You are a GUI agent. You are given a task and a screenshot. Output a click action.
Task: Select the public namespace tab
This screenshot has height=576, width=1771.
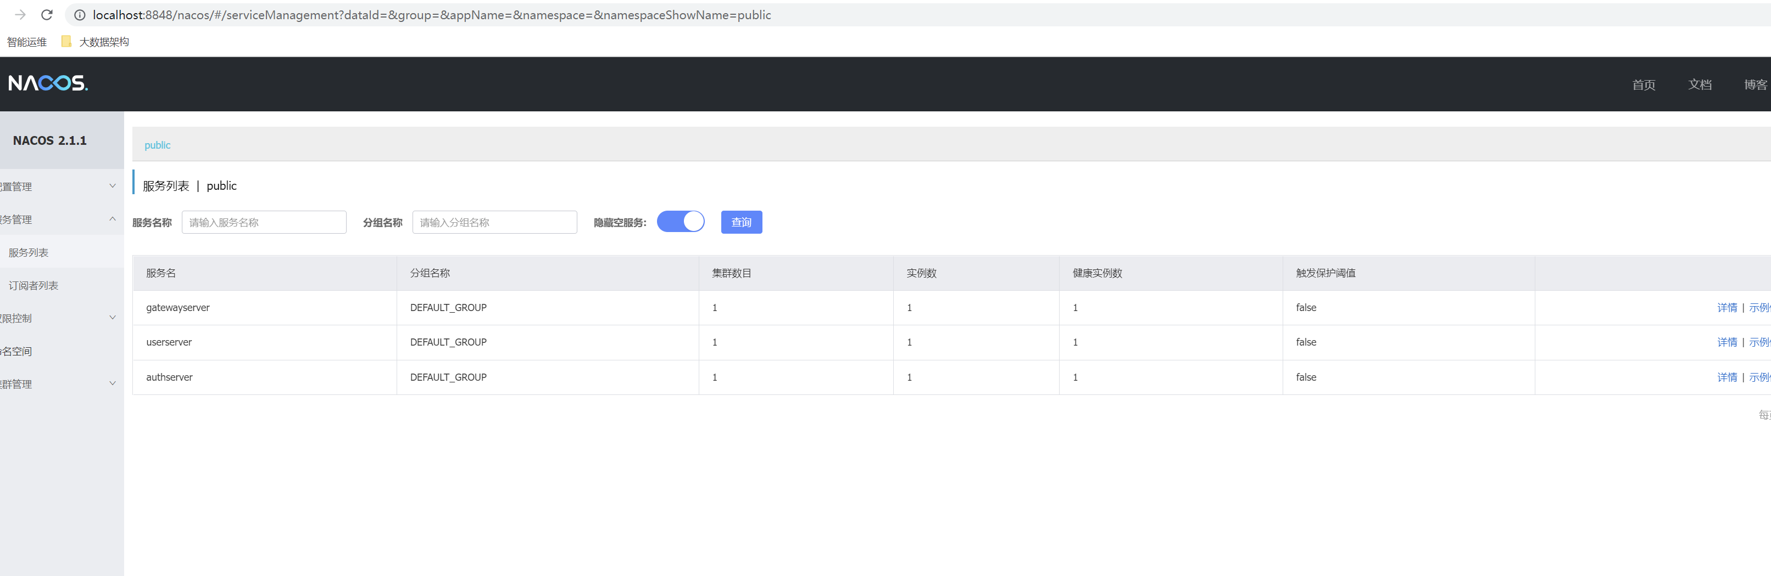coord(158,145)
